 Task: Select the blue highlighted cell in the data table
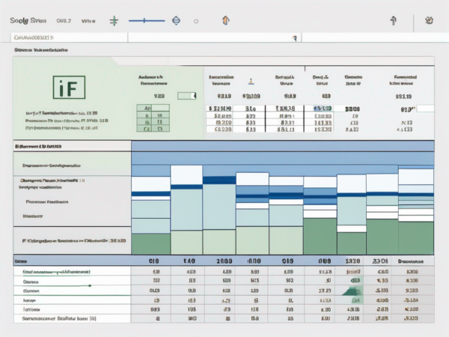pyautogui.click(x=323, y=109)
